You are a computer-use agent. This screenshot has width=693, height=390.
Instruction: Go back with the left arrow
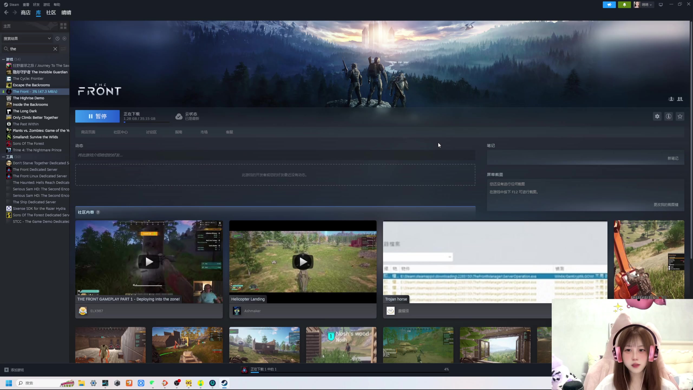[x=6, y=12]
